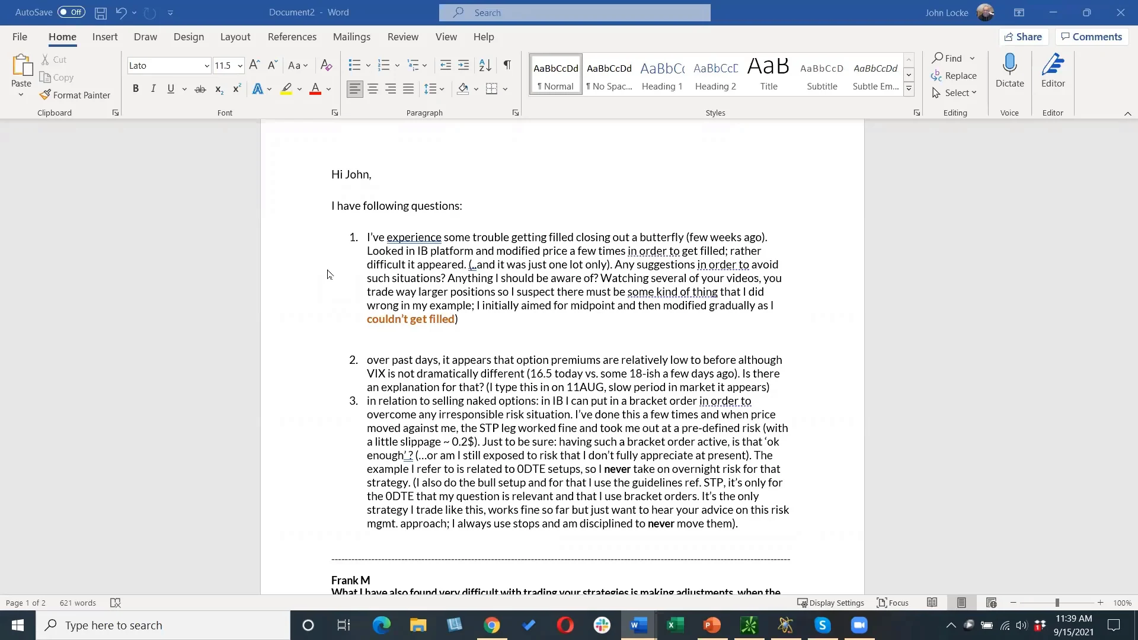The height and width of the screenshot is (640, 1138).
Task: Click the proofing errors status icon
Action: (116, 603)
